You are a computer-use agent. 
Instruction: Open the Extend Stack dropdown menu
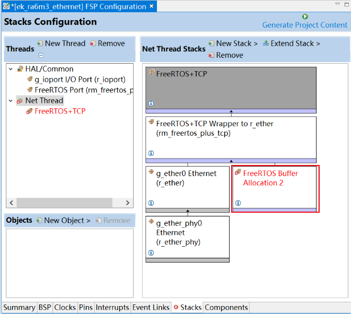coord(292,43)
